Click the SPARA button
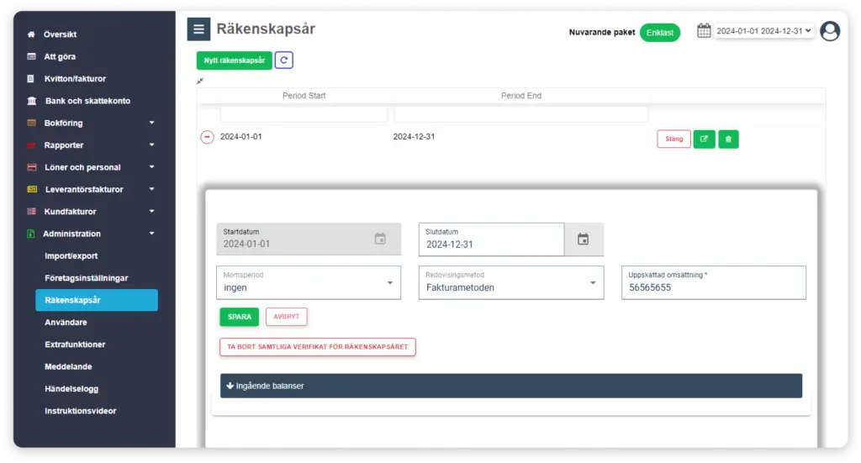861x463 pixels. [240, 317]
